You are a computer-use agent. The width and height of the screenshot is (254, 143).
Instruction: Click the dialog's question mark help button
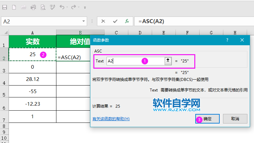pos(227,40)
